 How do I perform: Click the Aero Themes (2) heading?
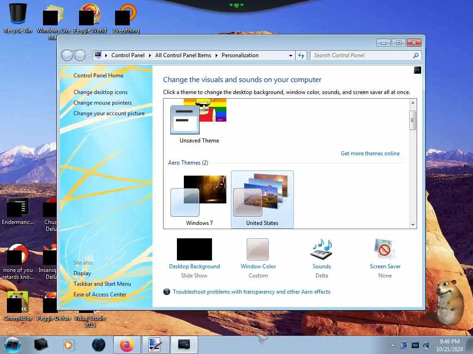click(188, 163)
